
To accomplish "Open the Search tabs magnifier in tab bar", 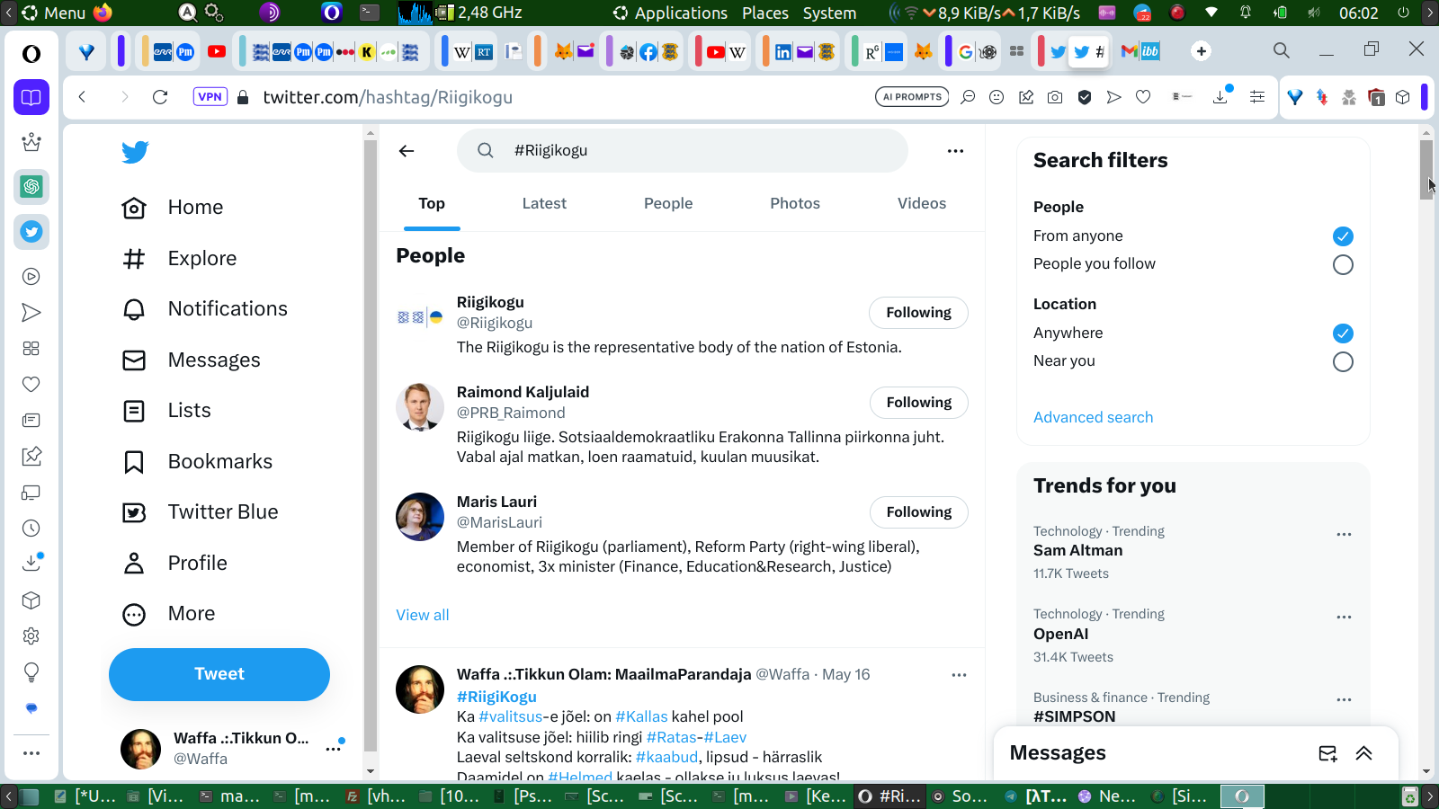I will point(1282,50).
